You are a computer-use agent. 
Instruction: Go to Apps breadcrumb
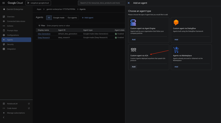[39, 9]
